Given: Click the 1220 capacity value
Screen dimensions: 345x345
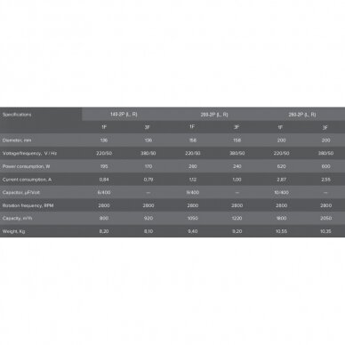Looking at the screenshot, I should click(x=237, y=218).
